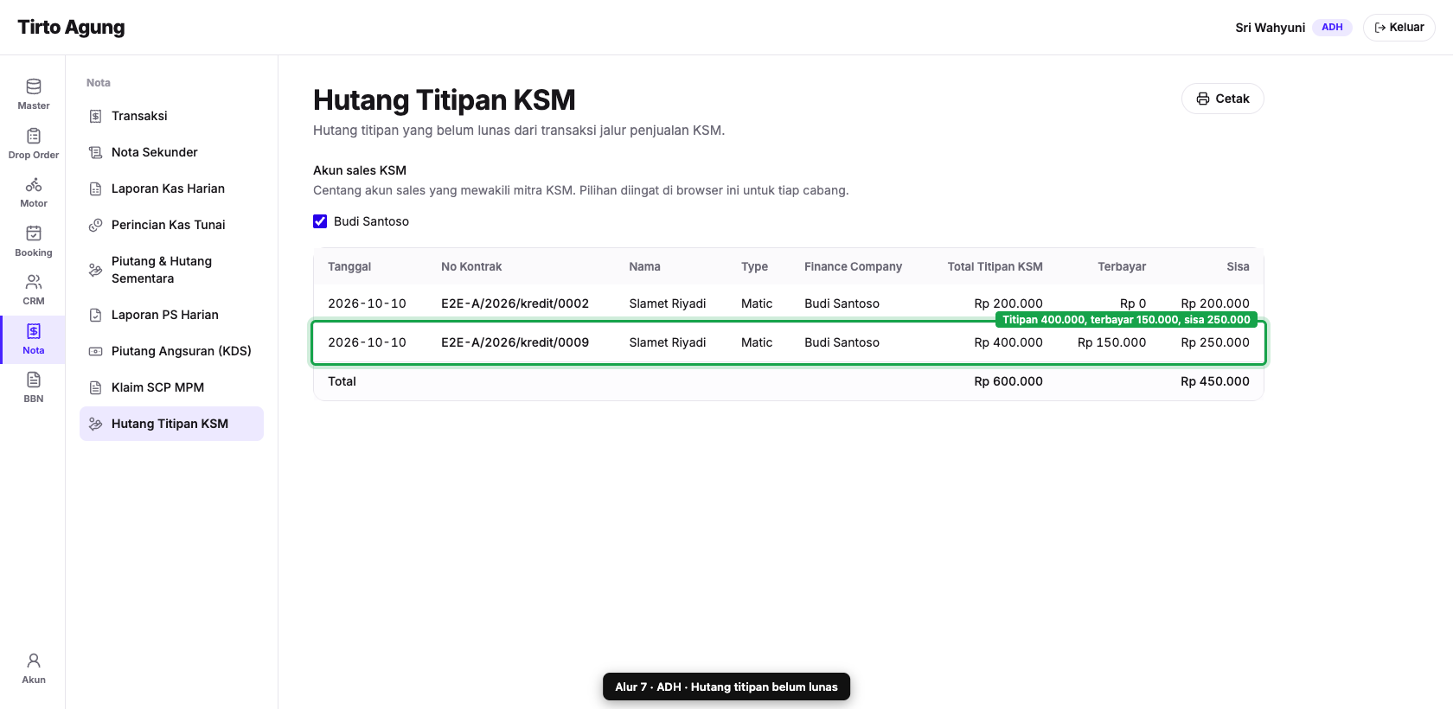The image size is (1453, 709).
Task: Open Klaim SCP MPM
Action: pyautogui.click(x=171, y=387)
